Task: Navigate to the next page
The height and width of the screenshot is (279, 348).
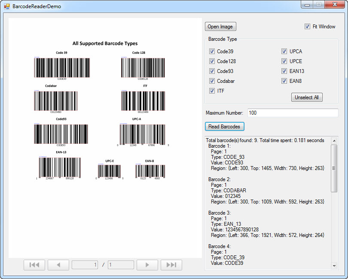Action: (x=147, y=265)
